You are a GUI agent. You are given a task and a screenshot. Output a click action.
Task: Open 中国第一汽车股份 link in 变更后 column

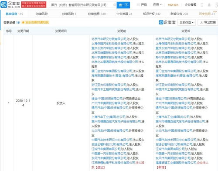pyautogui.click(x=173, y=154)
